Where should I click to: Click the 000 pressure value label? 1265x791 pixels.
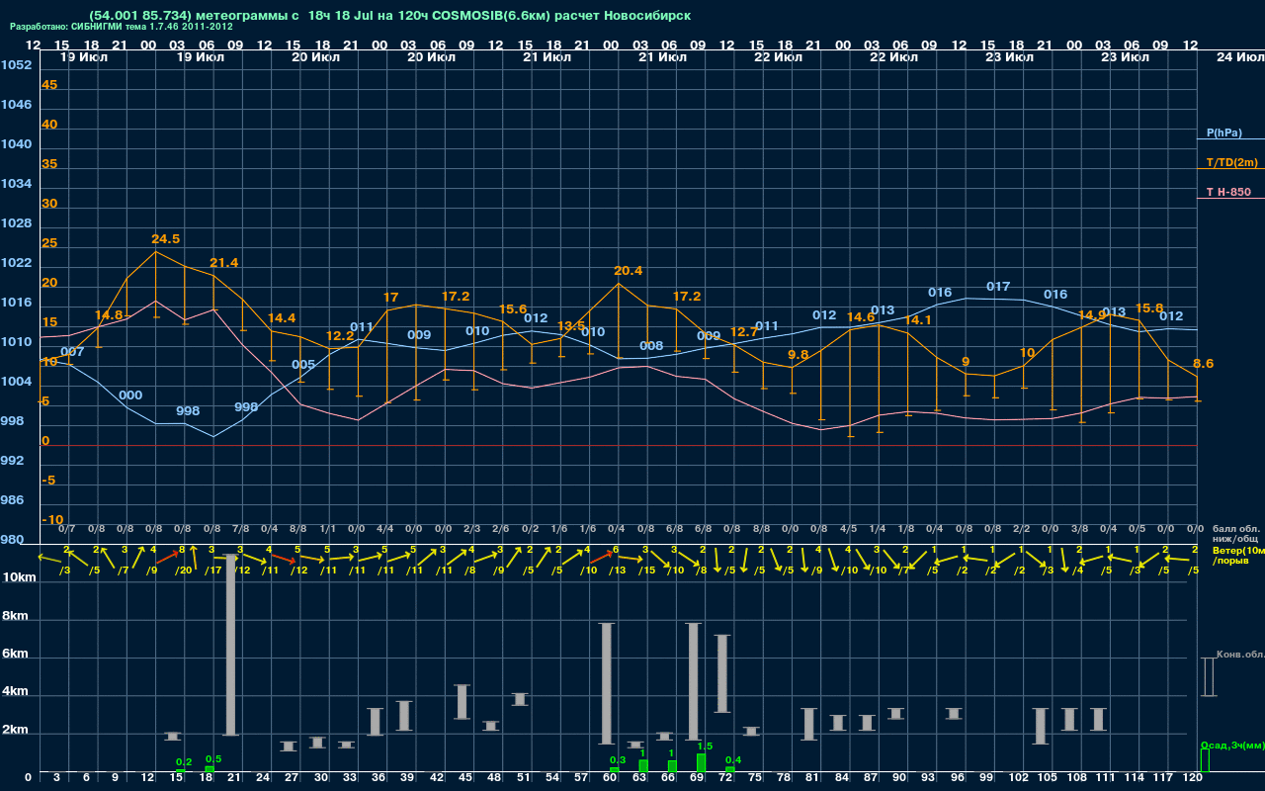tap(130, 395)
